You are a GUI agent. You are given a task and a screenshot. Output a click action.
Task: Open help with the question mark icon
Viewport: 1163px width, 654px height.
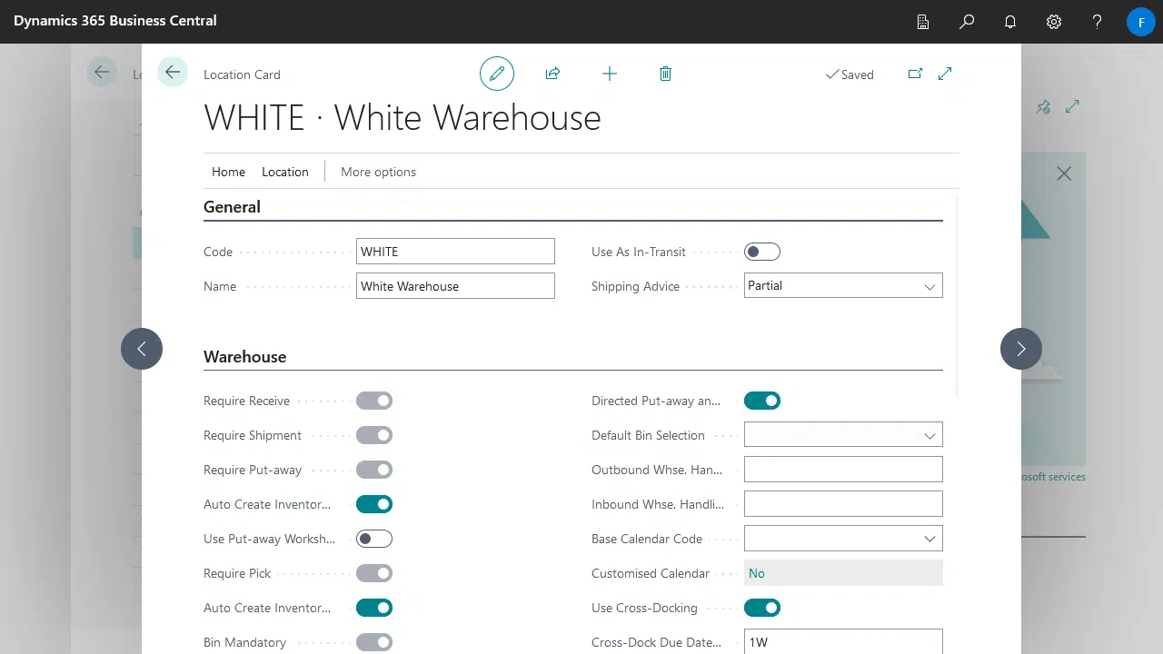click(1097, 21)
